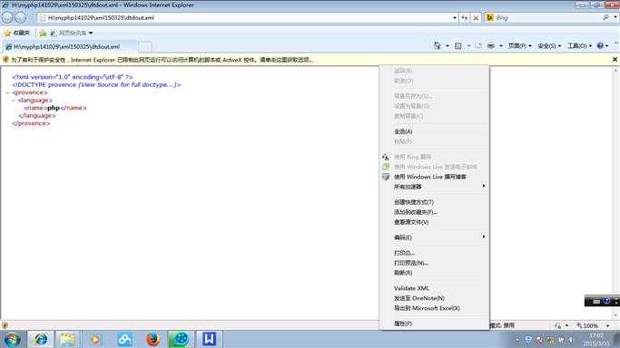Viewport: 620px width, 348px height.
Task: Open the WPS Writer taskbar icon
Action: point(209,339)
